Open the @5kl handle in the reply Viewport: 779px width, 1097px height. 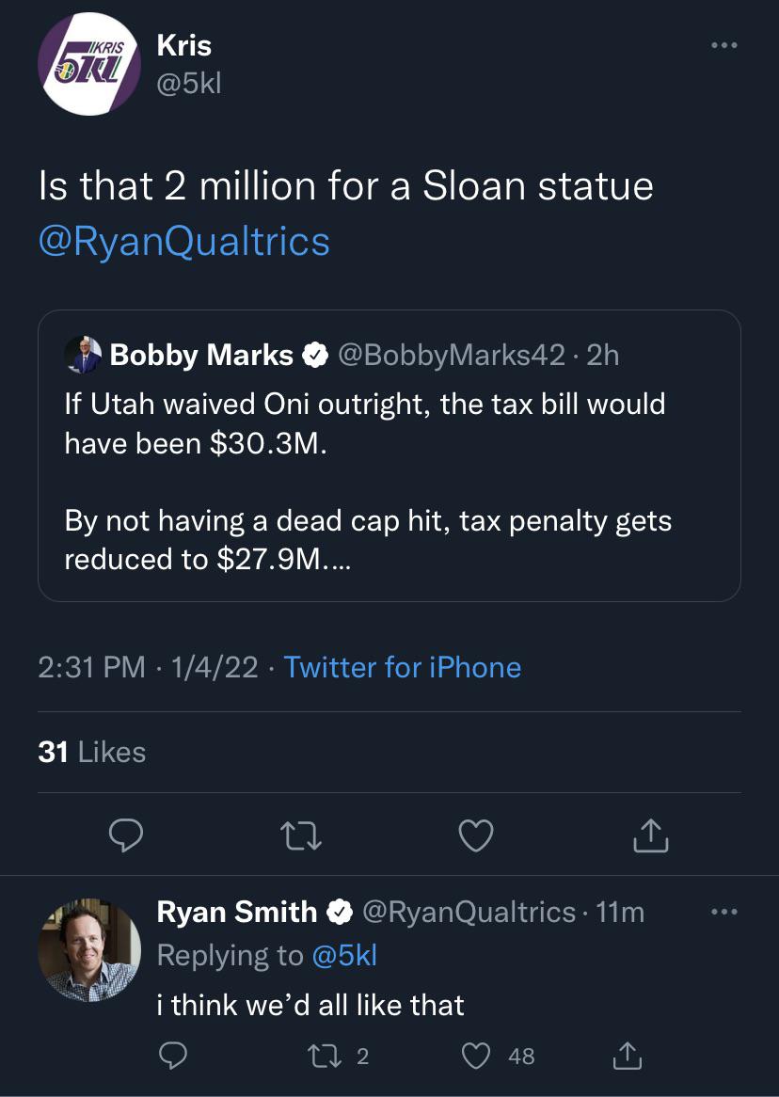point(343,955)
